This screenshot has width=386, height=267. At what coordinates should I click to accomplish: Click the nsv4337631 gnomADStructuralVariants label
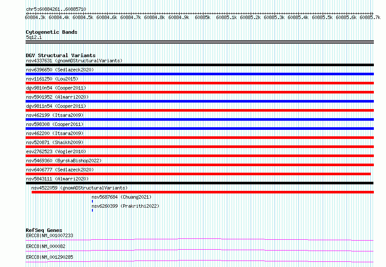point(74,61)
